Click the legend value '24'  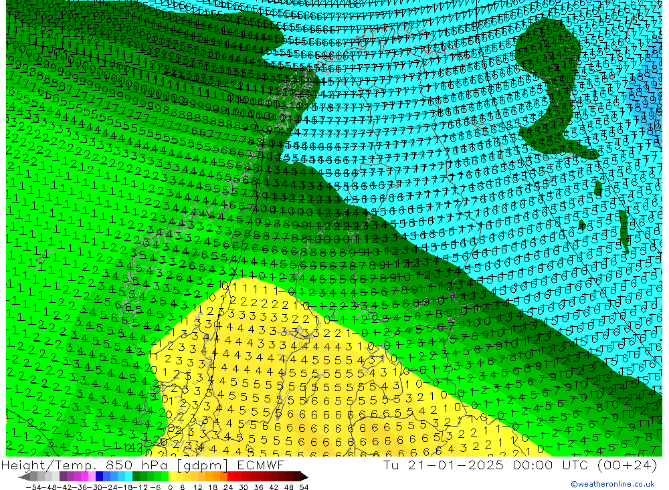228,487
